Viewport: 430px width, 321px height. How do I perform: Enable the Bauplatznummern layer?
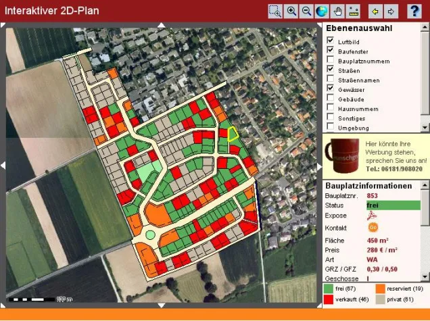point(331,61)
